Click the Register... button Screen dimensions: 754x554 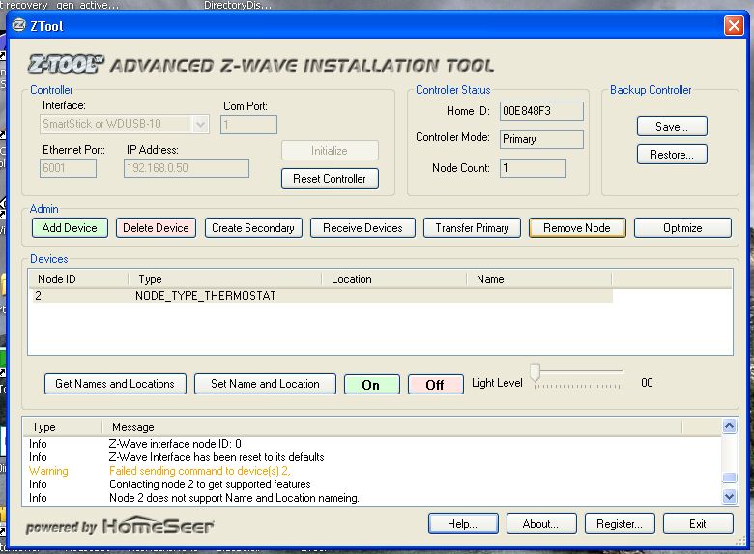click(x=620, y=524)
